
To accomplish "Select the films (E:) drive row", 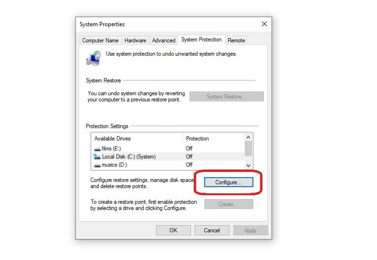I will 168,149.
